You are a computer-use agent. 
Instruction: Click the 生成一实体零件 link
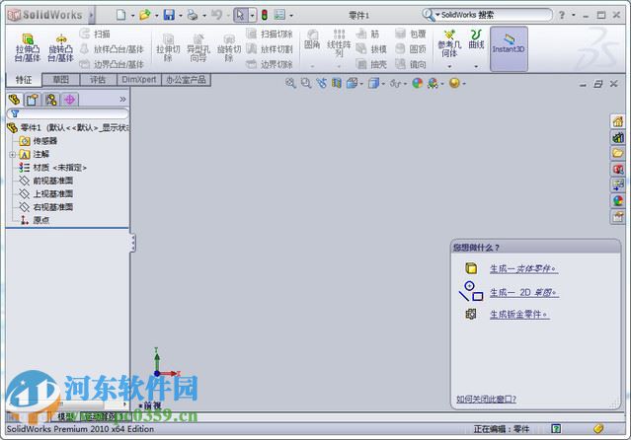point(523,268)
